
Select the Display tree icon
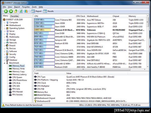pos(7,34)
